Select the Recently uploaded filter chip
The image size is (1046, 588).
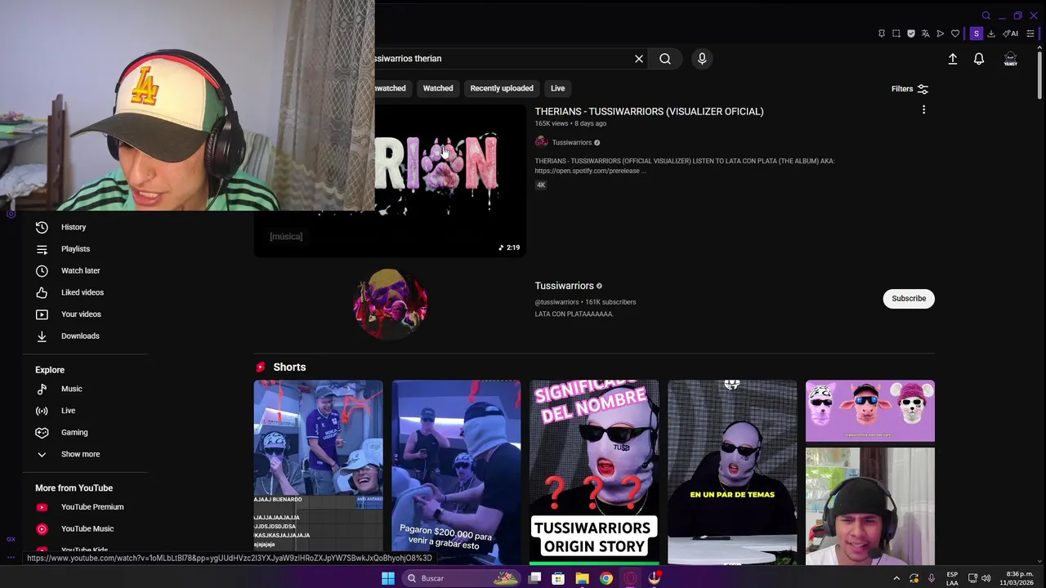(x=502, y=88)
